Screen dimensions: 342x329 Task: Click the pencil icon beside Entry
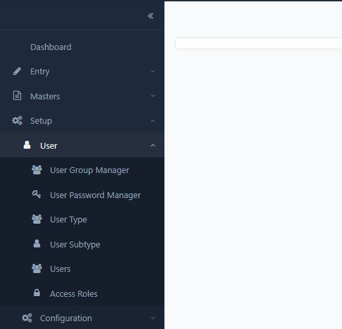coord(17,71)
